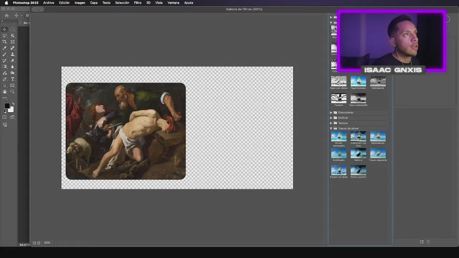Image resolution: width=459 pixels, height=258 pixels.
Task: Click the Home icon in options bar
Action: coord(6,15)
